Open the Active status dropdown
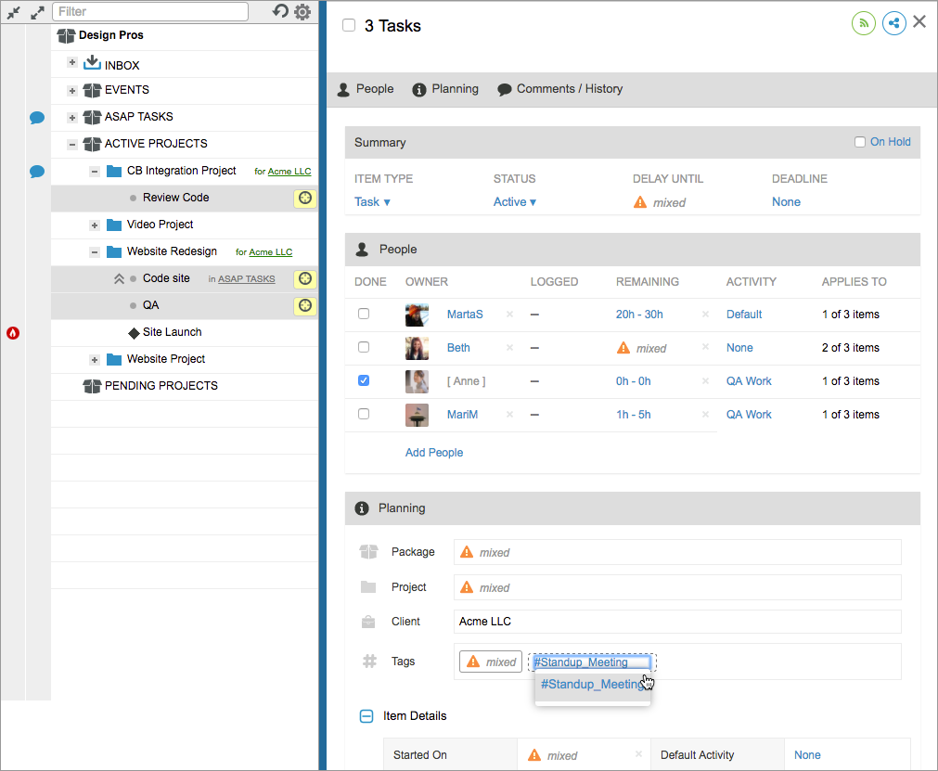This screenshot has height=771, width=938. [x=514, y=202]
